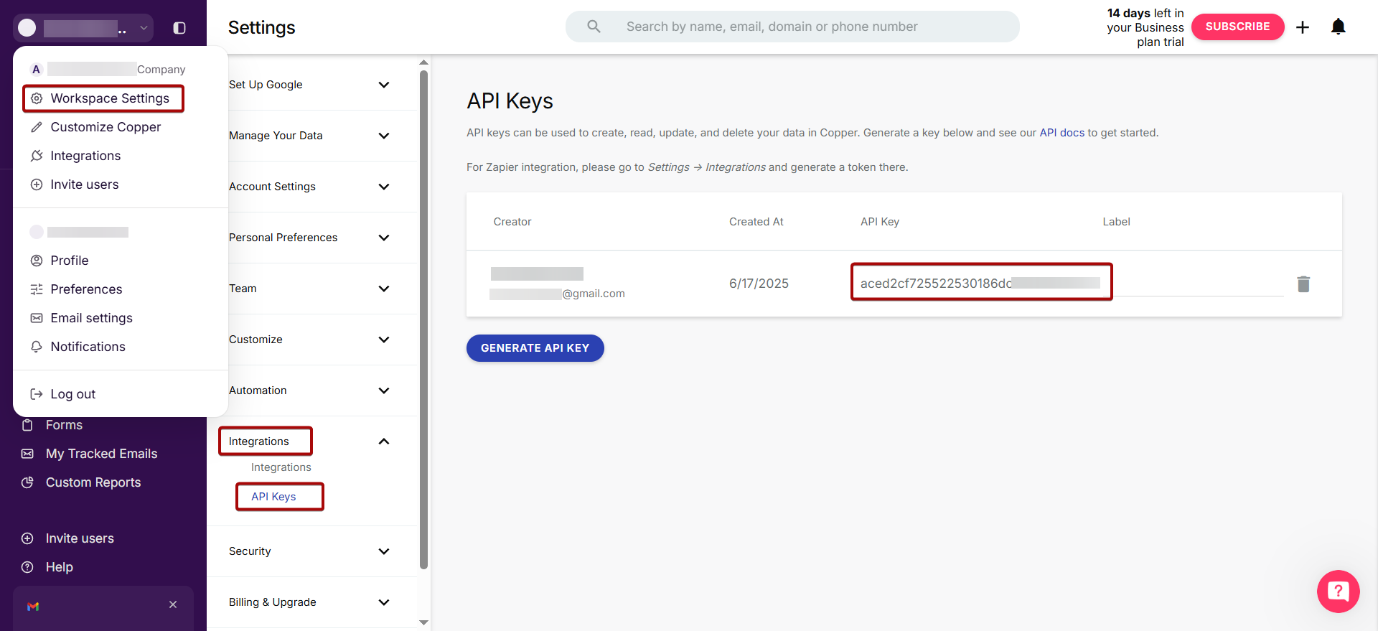Viewport: 1378px width, 631px height.
Task: Click the Gmail logo icon
Action: [33, 607]
